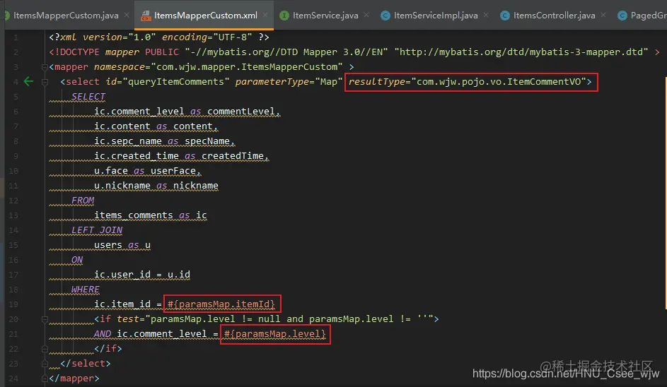667x387 pixels.
Task: Collapse the if tag fold on line 20
Action: 45,319
